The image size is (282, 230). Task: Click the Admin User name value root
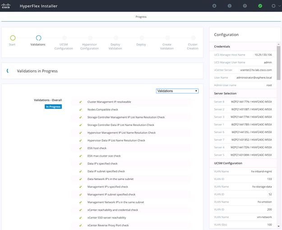[x=269, y=85]
